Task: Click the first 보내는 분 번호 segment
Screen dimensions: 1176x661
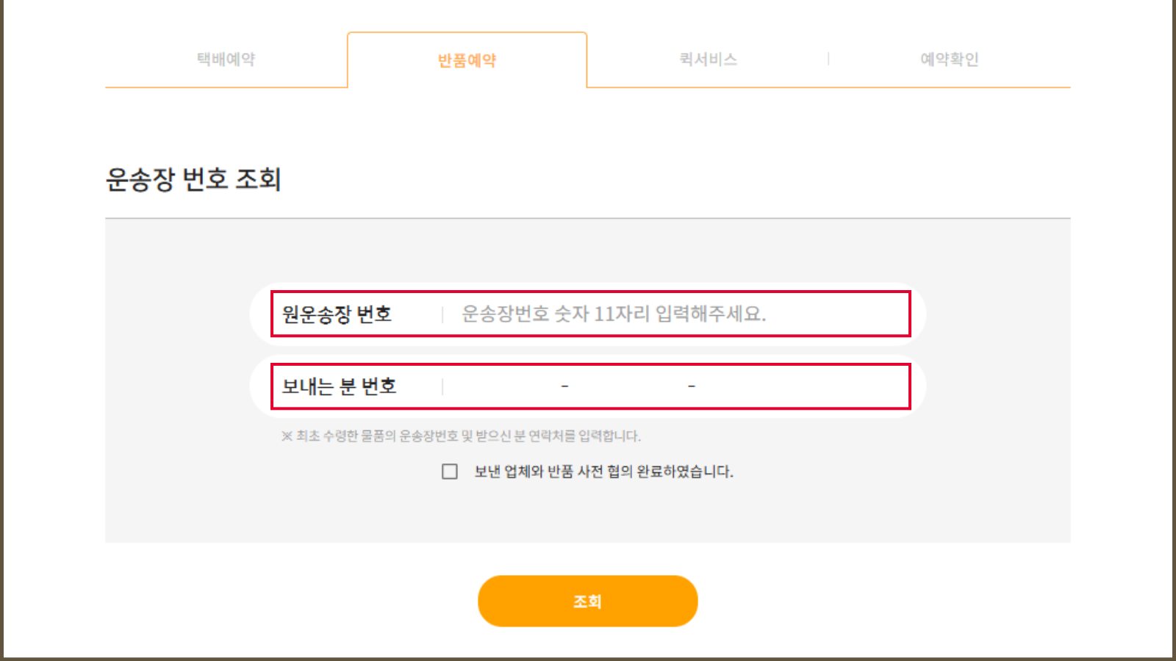Action: pyautogui.click(x=507, y=385)
